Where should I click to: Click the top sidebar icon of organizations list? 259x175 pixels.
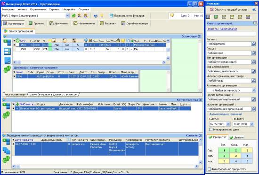point(7,43)
